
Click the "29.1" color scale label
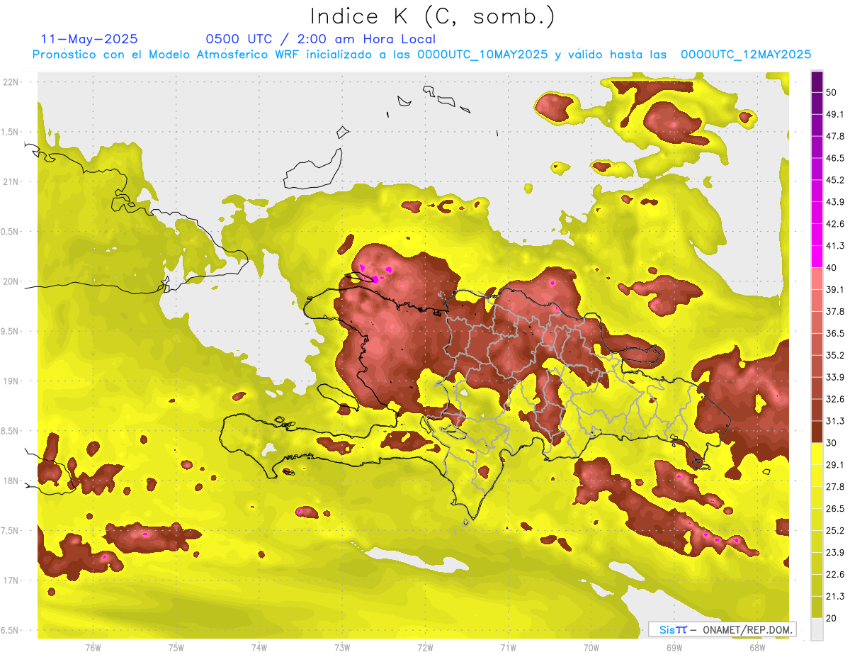(835, 465)
